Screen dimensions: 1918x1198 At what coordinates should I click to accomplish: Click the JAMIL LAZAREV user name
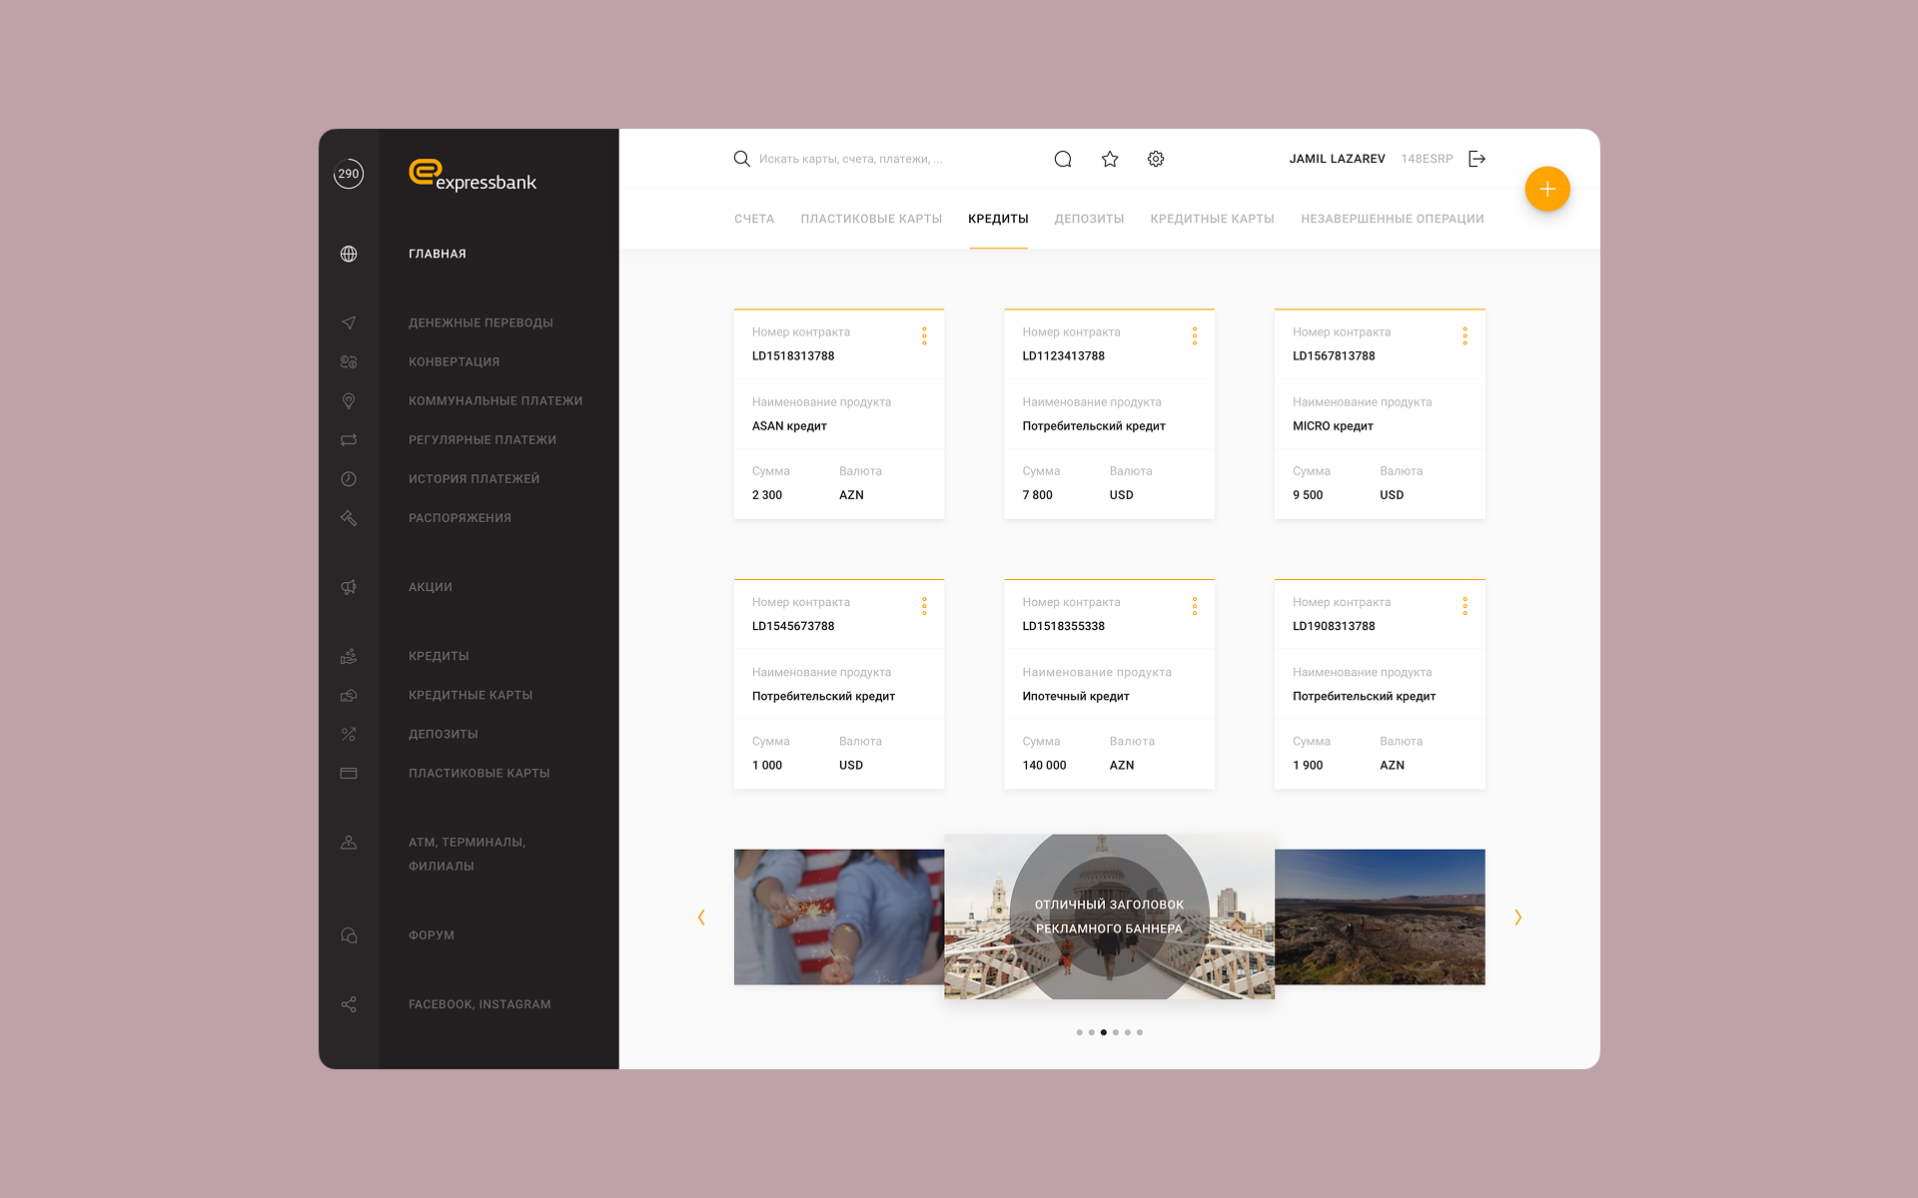click(x=1337, y=159)
